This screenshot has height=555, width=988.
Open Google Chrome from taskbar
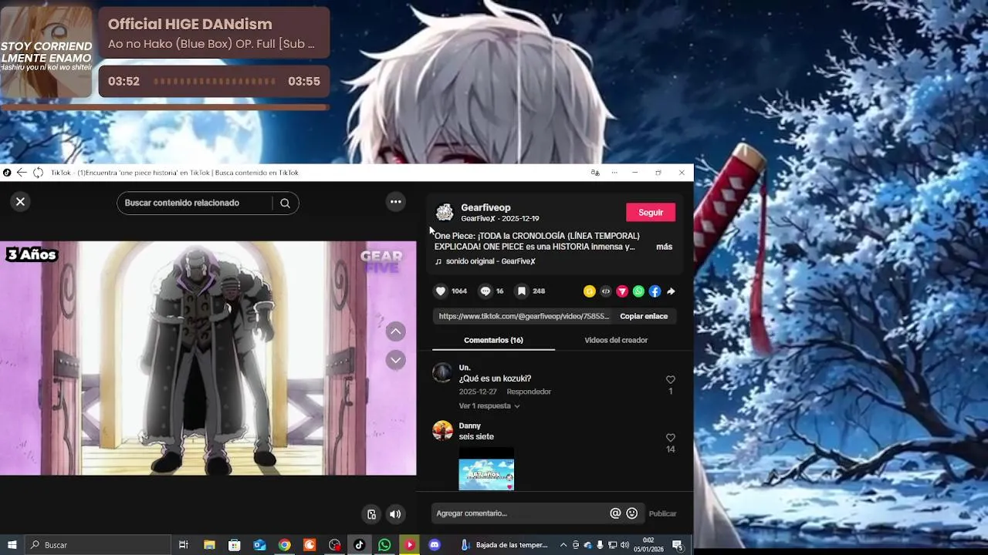[284, 545]
